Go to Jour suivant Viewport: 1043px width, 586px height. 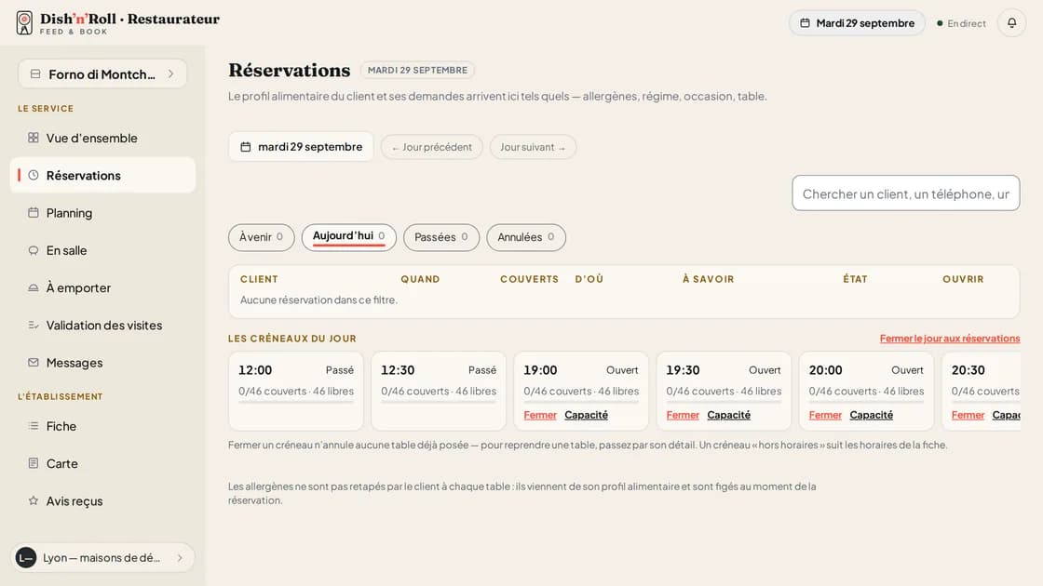click(533, 147)
